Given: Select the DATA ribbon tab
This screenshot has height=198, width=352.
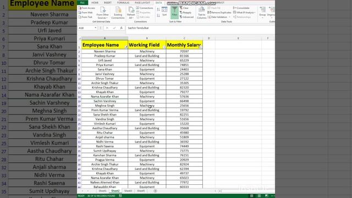Looking at the screenshot, I should [159, 3].
